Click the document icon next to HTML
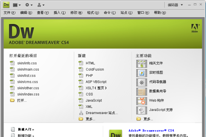Screen dimensions: 206x137 pos(81,63)
